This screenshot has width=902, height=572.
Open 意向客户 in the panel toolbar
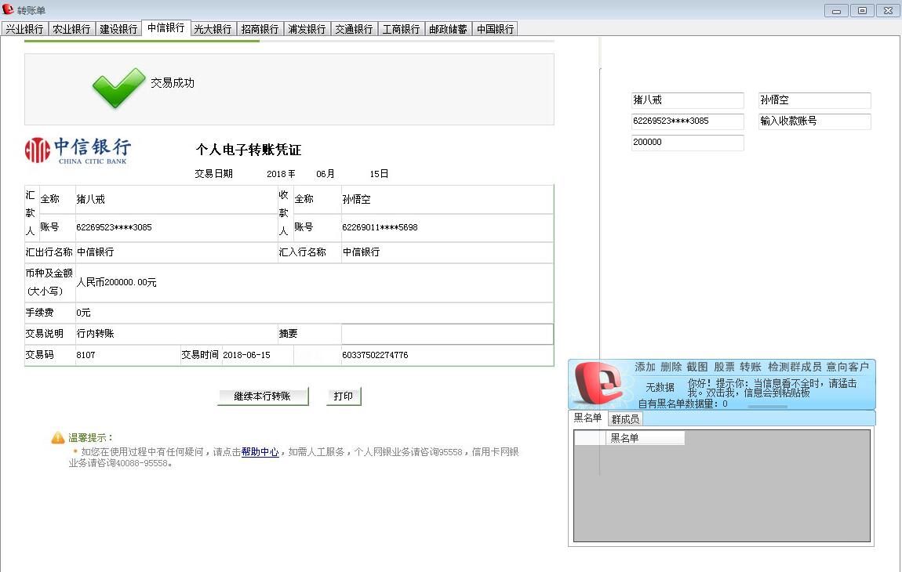(x=847, y=367)
